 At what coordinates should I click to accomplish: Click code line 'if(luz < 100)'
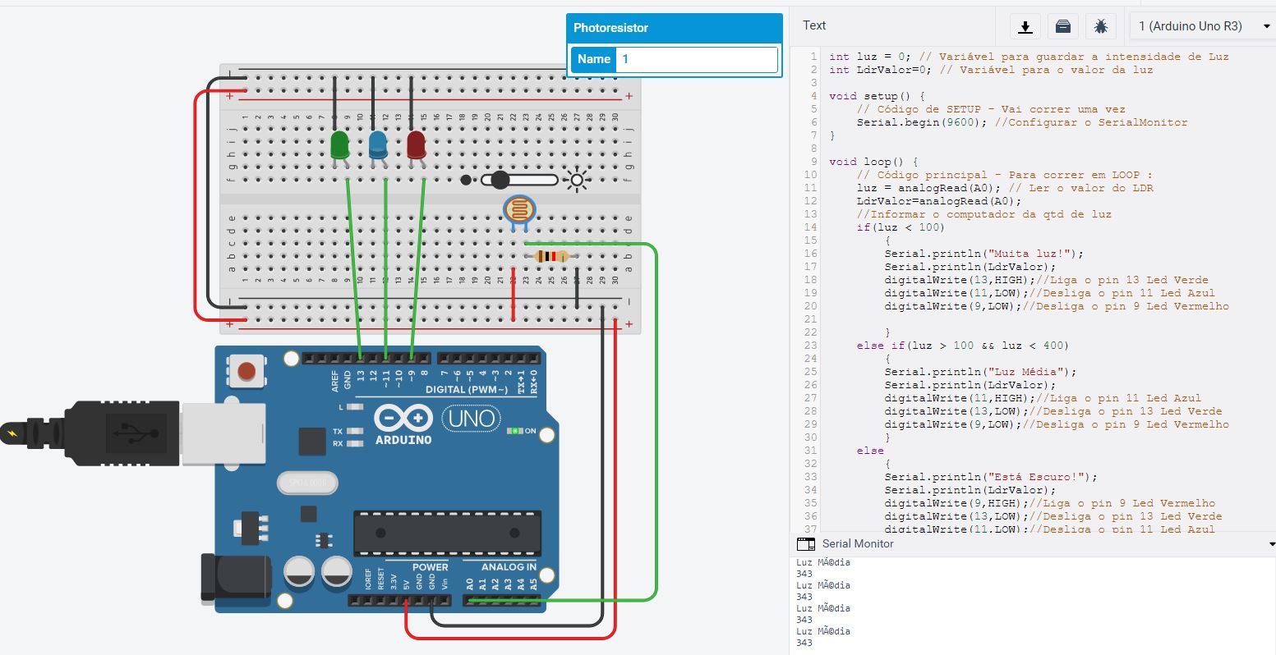[901, 227]
